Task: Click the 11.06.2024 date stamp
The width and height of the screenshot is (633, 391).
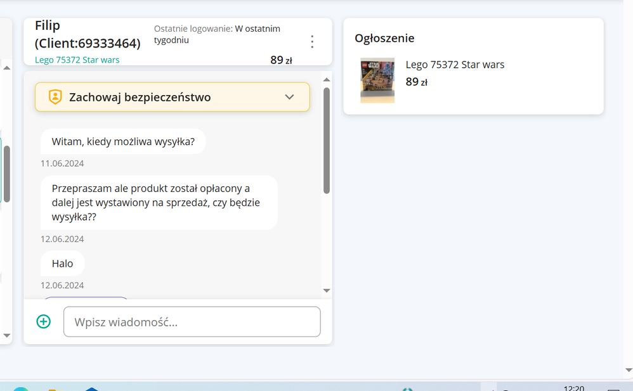Action: click(x=62, y=163)
